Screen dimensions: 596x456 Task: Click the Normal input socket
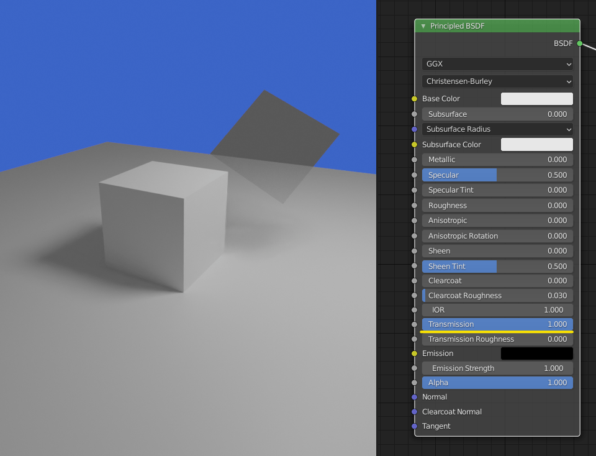click(x=415, y=397)
